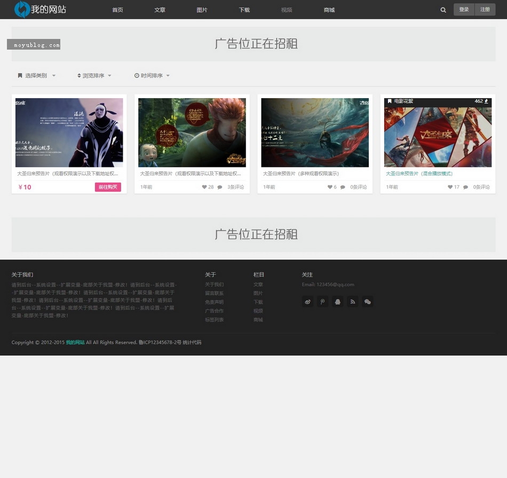507x478 pixels.
Task: Click the 0条评论 text on 17-likes card
Action: pyautogui.click(x=481, y=187)
